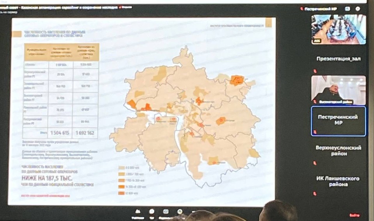Click the Пестречинский МР speaker label at top

pyautogui.click(x=321, y=9)
